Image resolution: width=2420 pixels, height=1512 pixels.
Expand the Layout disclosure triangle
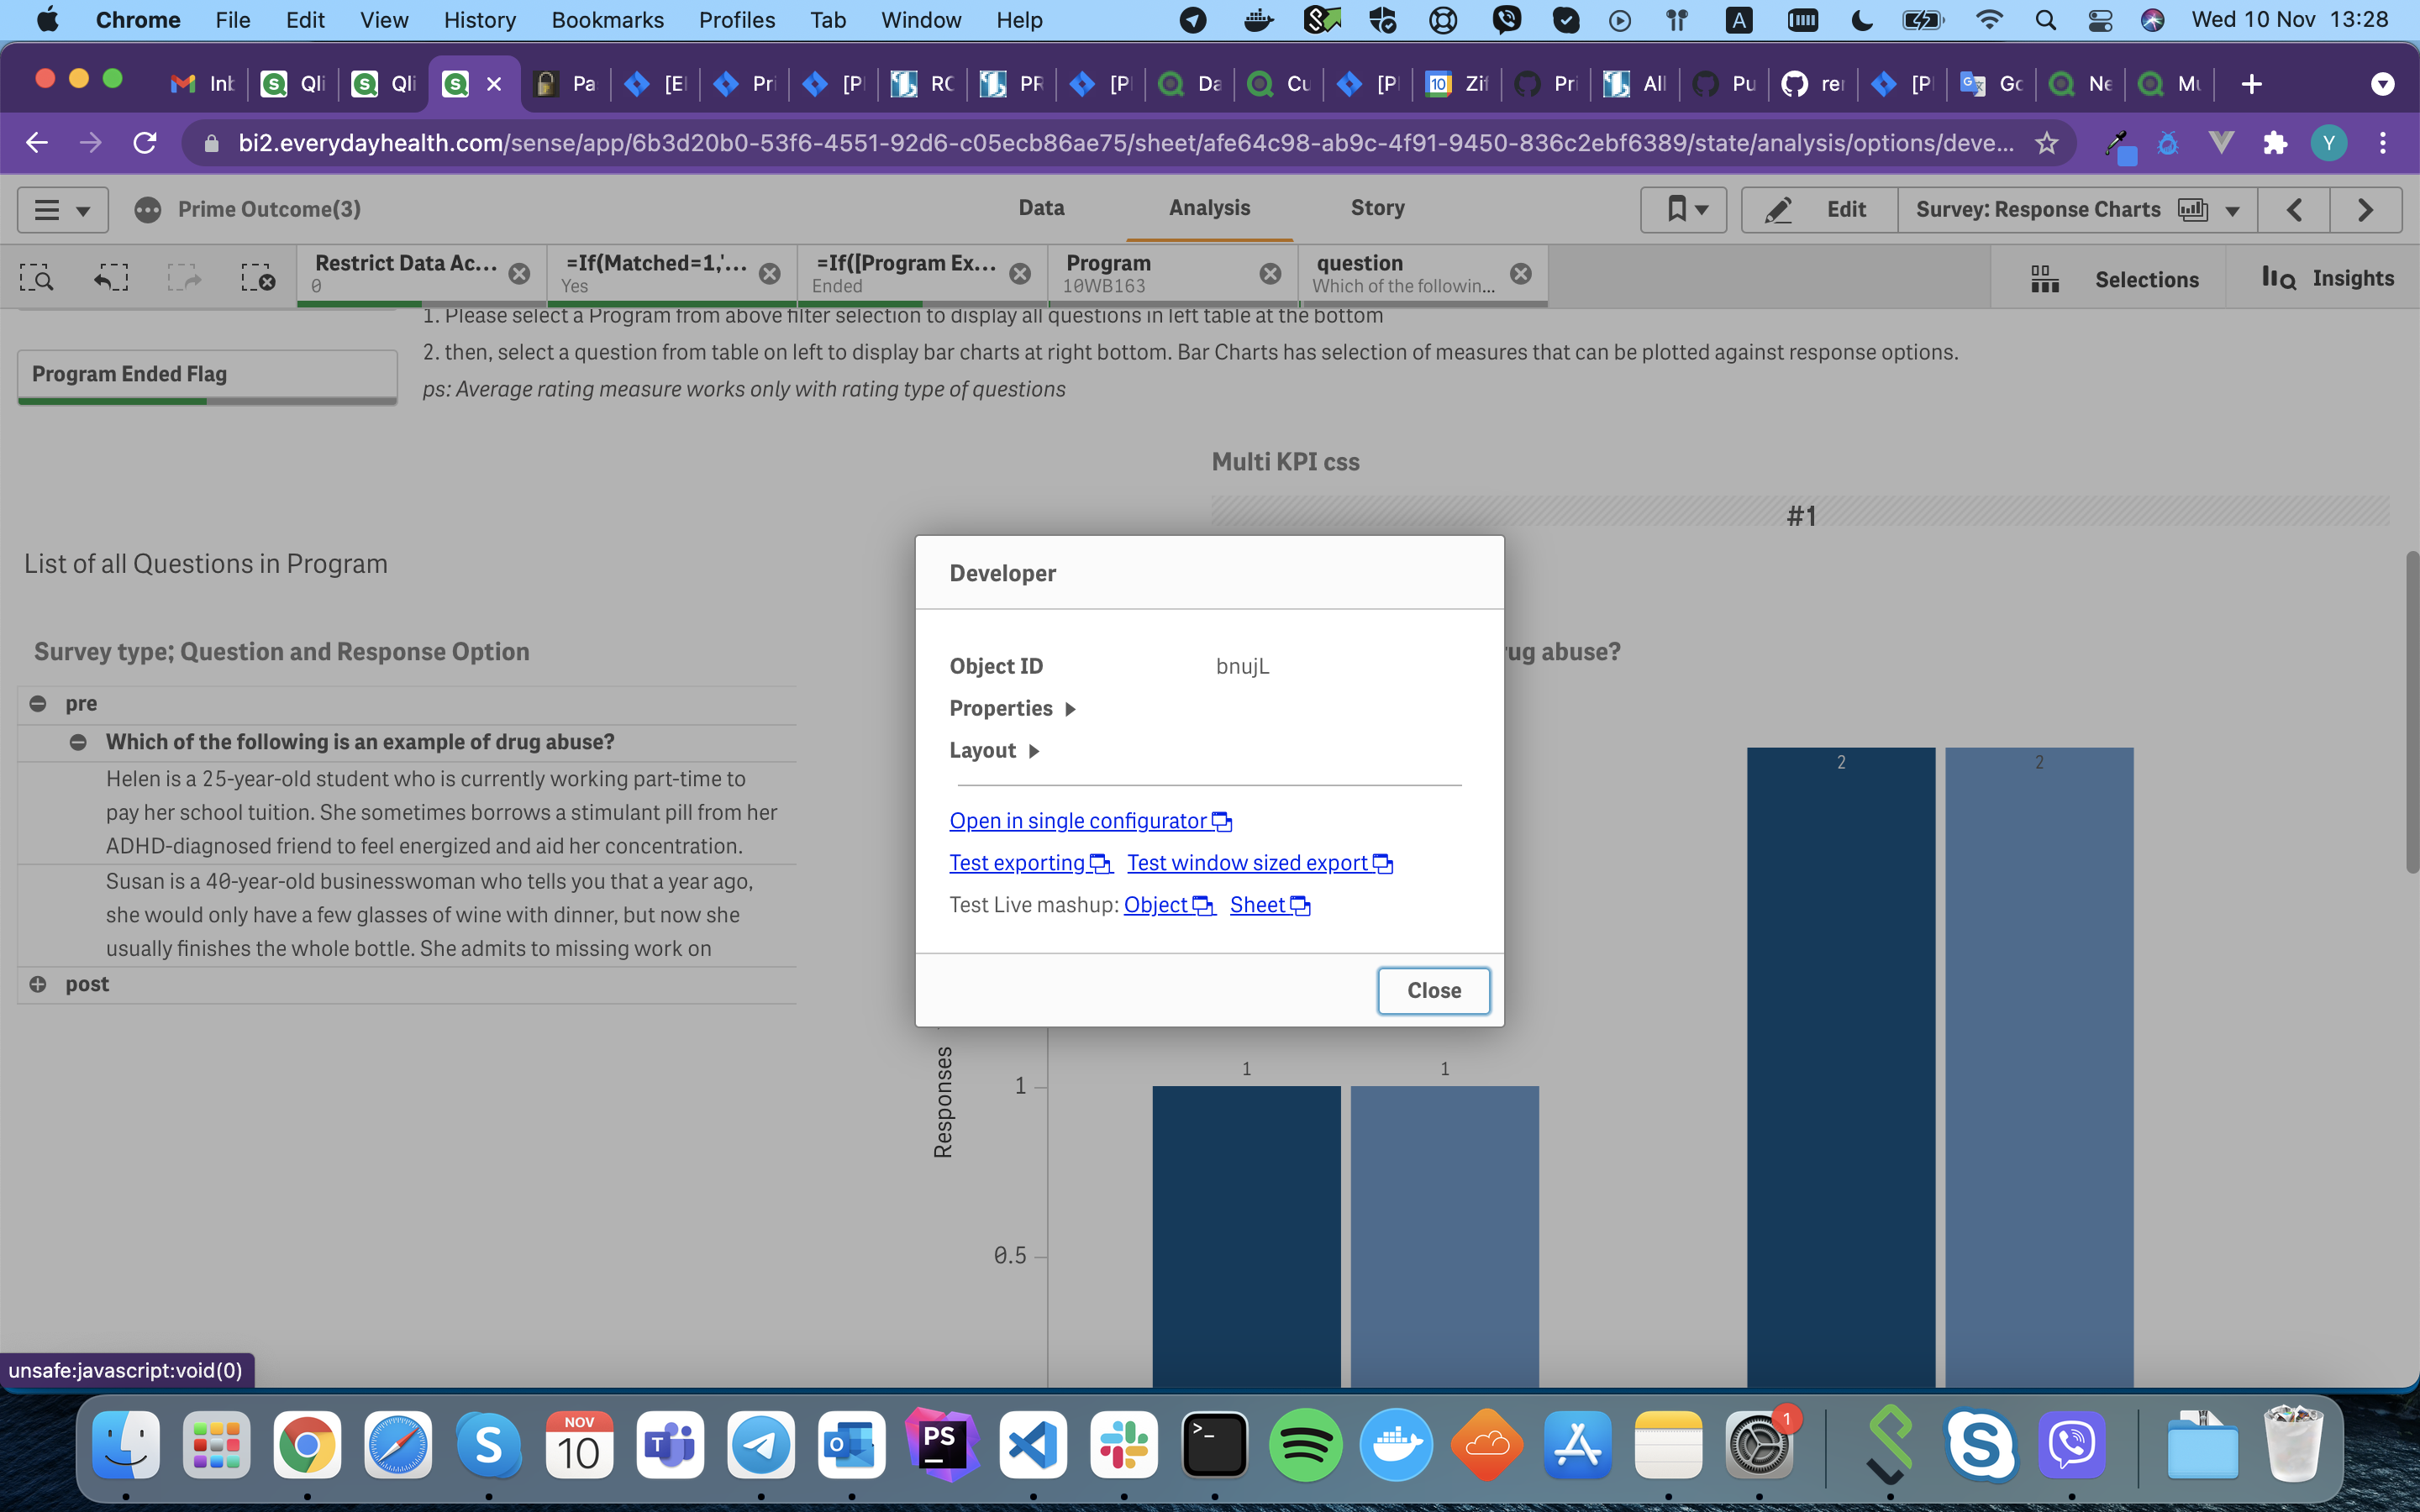(x=1034, y=751)
